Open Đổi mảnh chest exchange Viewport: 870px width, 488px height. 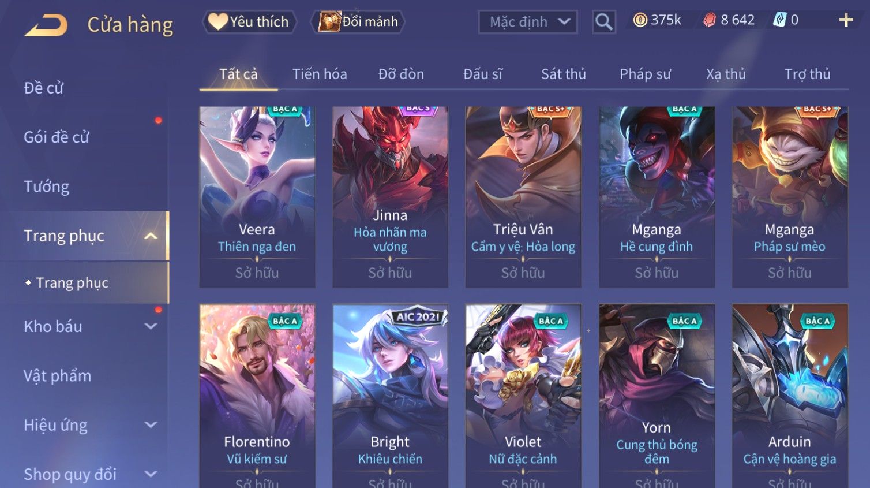click(x=358, y=22)
